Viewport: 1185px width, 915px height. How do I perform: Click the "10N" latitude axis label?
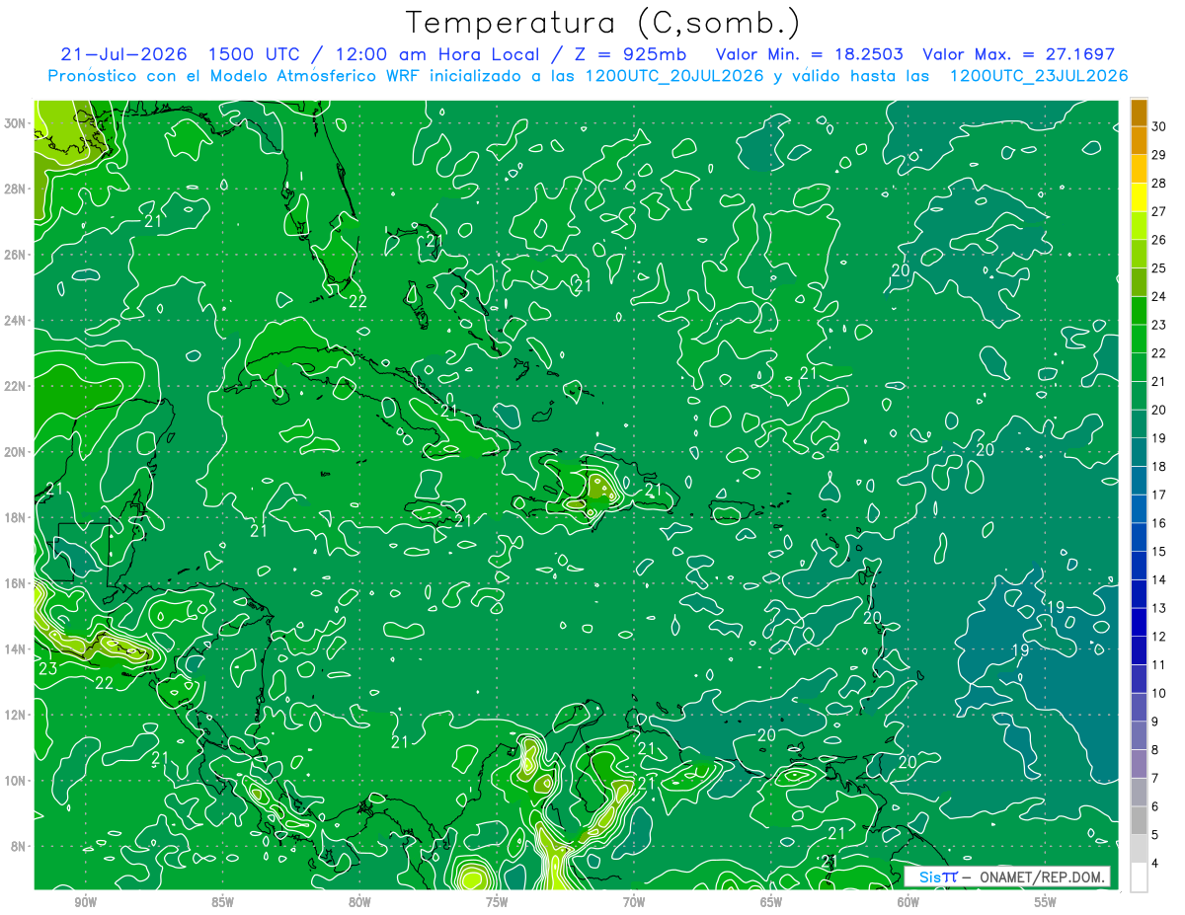[16, 781]
